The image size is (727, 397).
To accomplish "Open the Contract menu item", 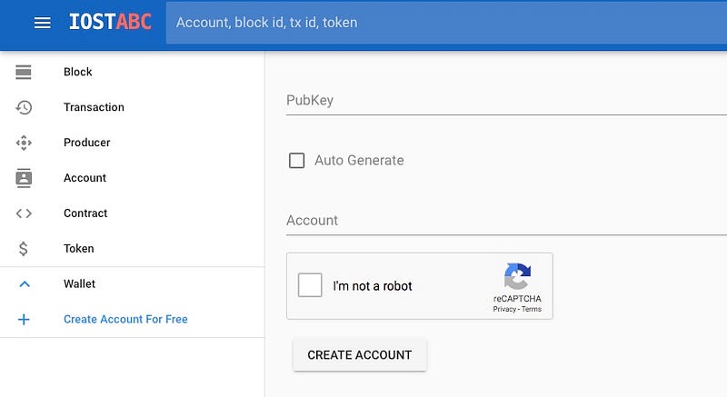I will (x=85, y=213).
